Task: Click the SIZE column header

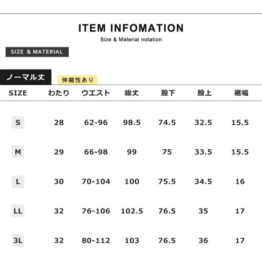Action: [18, 93]
